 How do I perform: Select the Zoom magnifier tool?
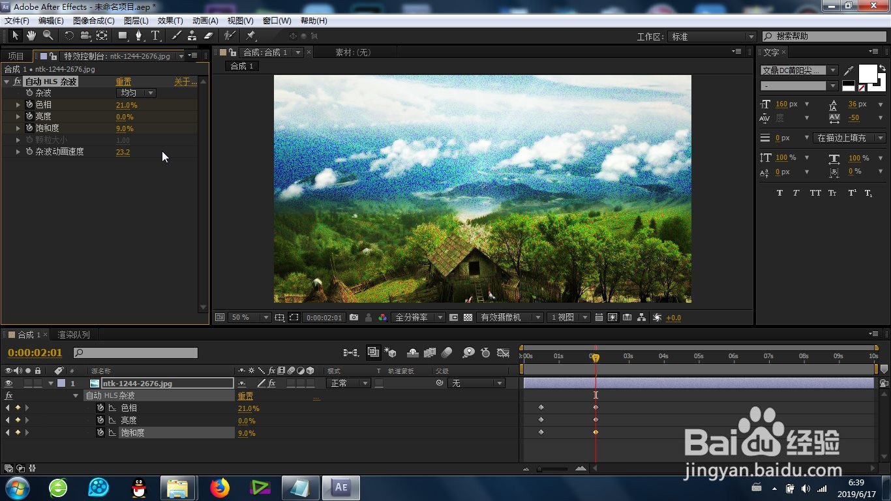48,35
